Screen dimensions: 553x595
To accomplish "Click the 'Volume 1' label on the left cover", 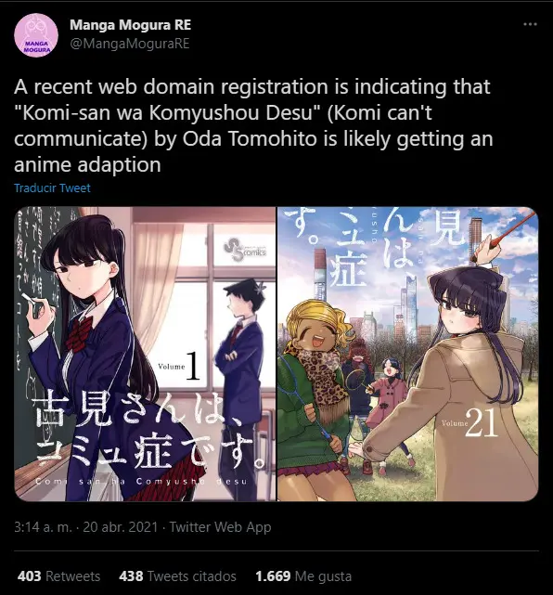I will tap(179, 366).
